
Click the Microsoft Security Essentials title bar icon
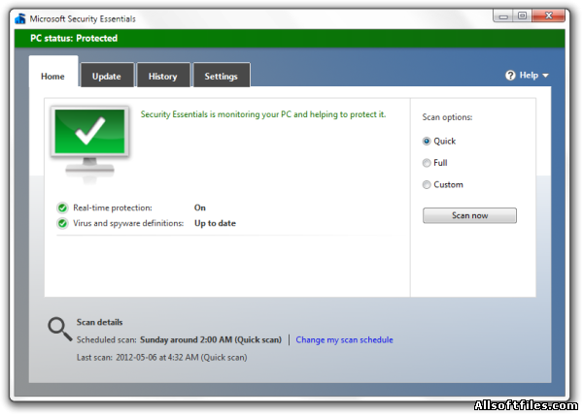coord(20,18)
